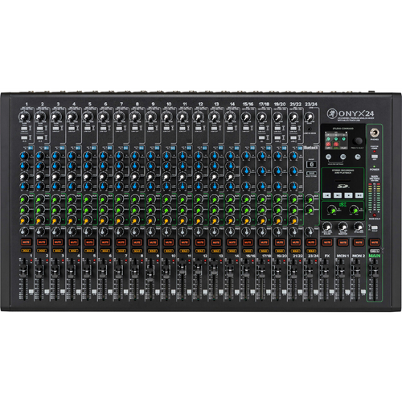This screenshot has height=402, width=402.
Task: Click the MUTE button on the FX strip
Action: 327,242
